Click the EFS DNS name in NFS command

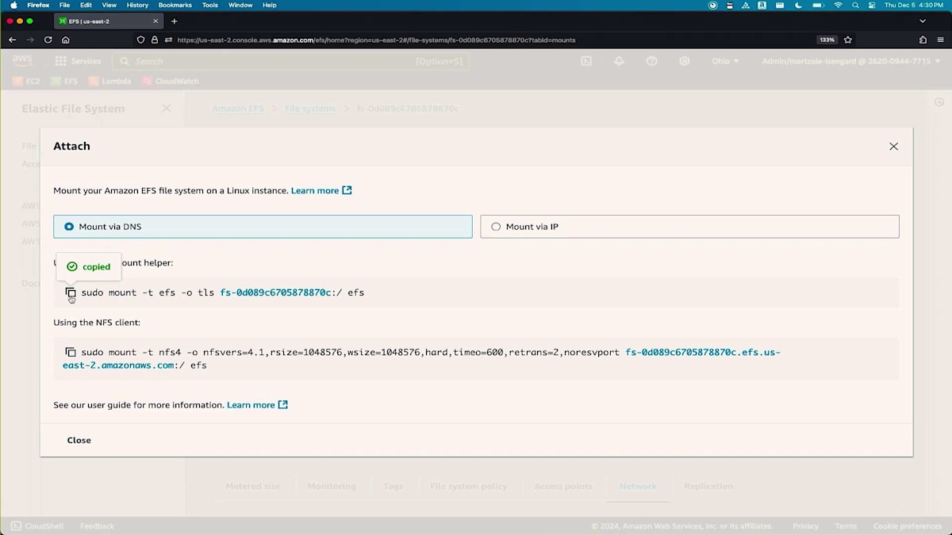[422, 358]
